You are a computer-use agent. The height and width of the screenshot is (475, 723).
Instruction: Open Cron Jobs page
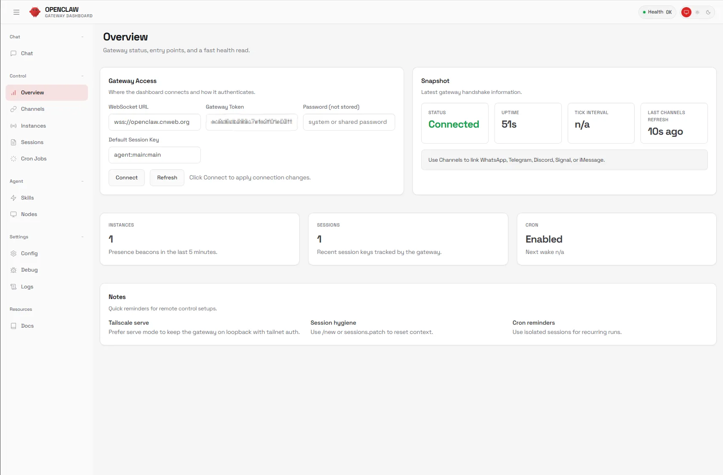pyautogui.click(x=34, y=159)
